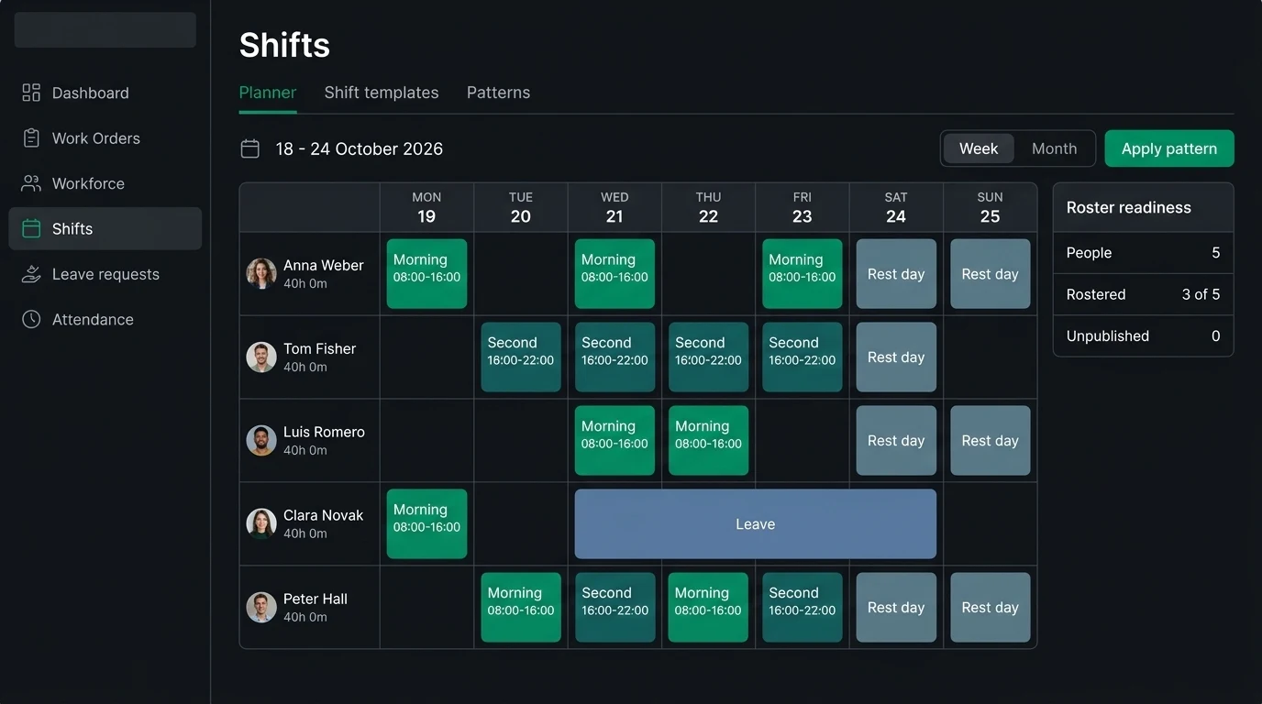Click the Shifts calendar icon in sidebar
Viewport: 1262px width, 704px height.
coord(31,229)
